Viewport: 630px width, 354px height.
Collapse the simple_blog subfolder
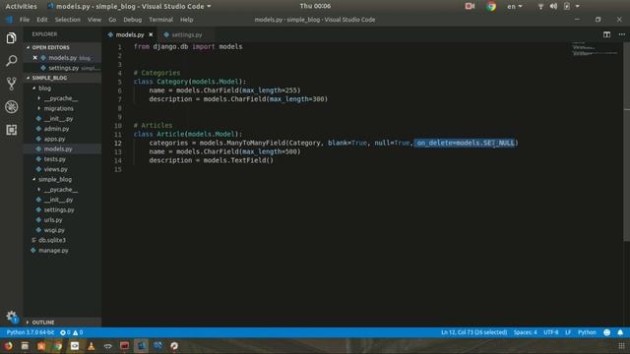pos(55,179)
